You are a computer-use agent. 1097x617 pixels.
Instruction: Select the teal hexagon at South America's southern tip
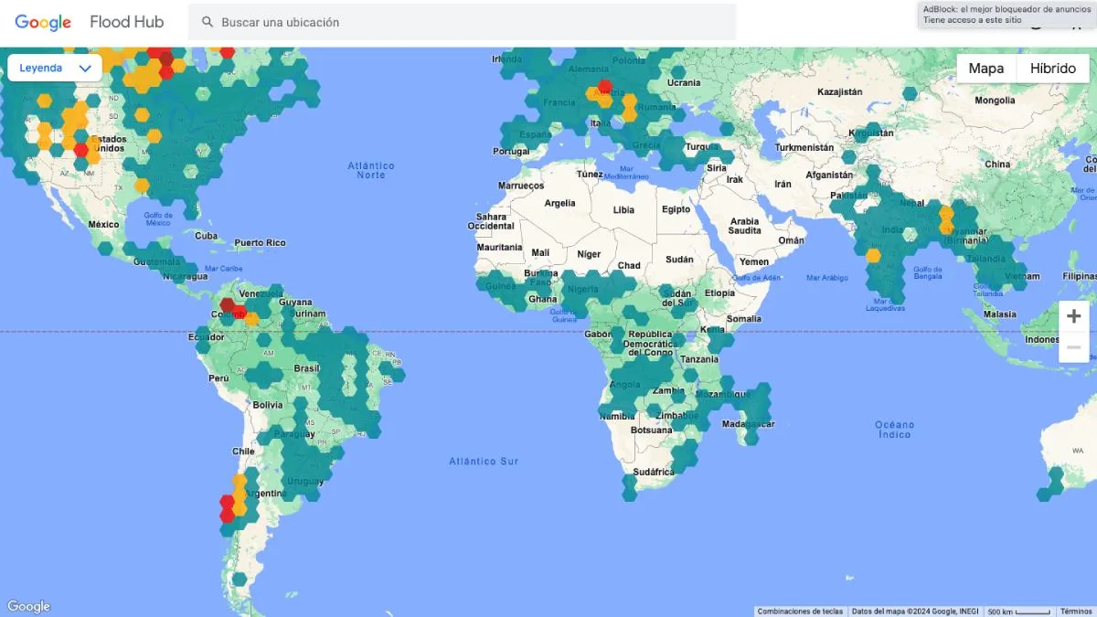click(x=239, y=579)
